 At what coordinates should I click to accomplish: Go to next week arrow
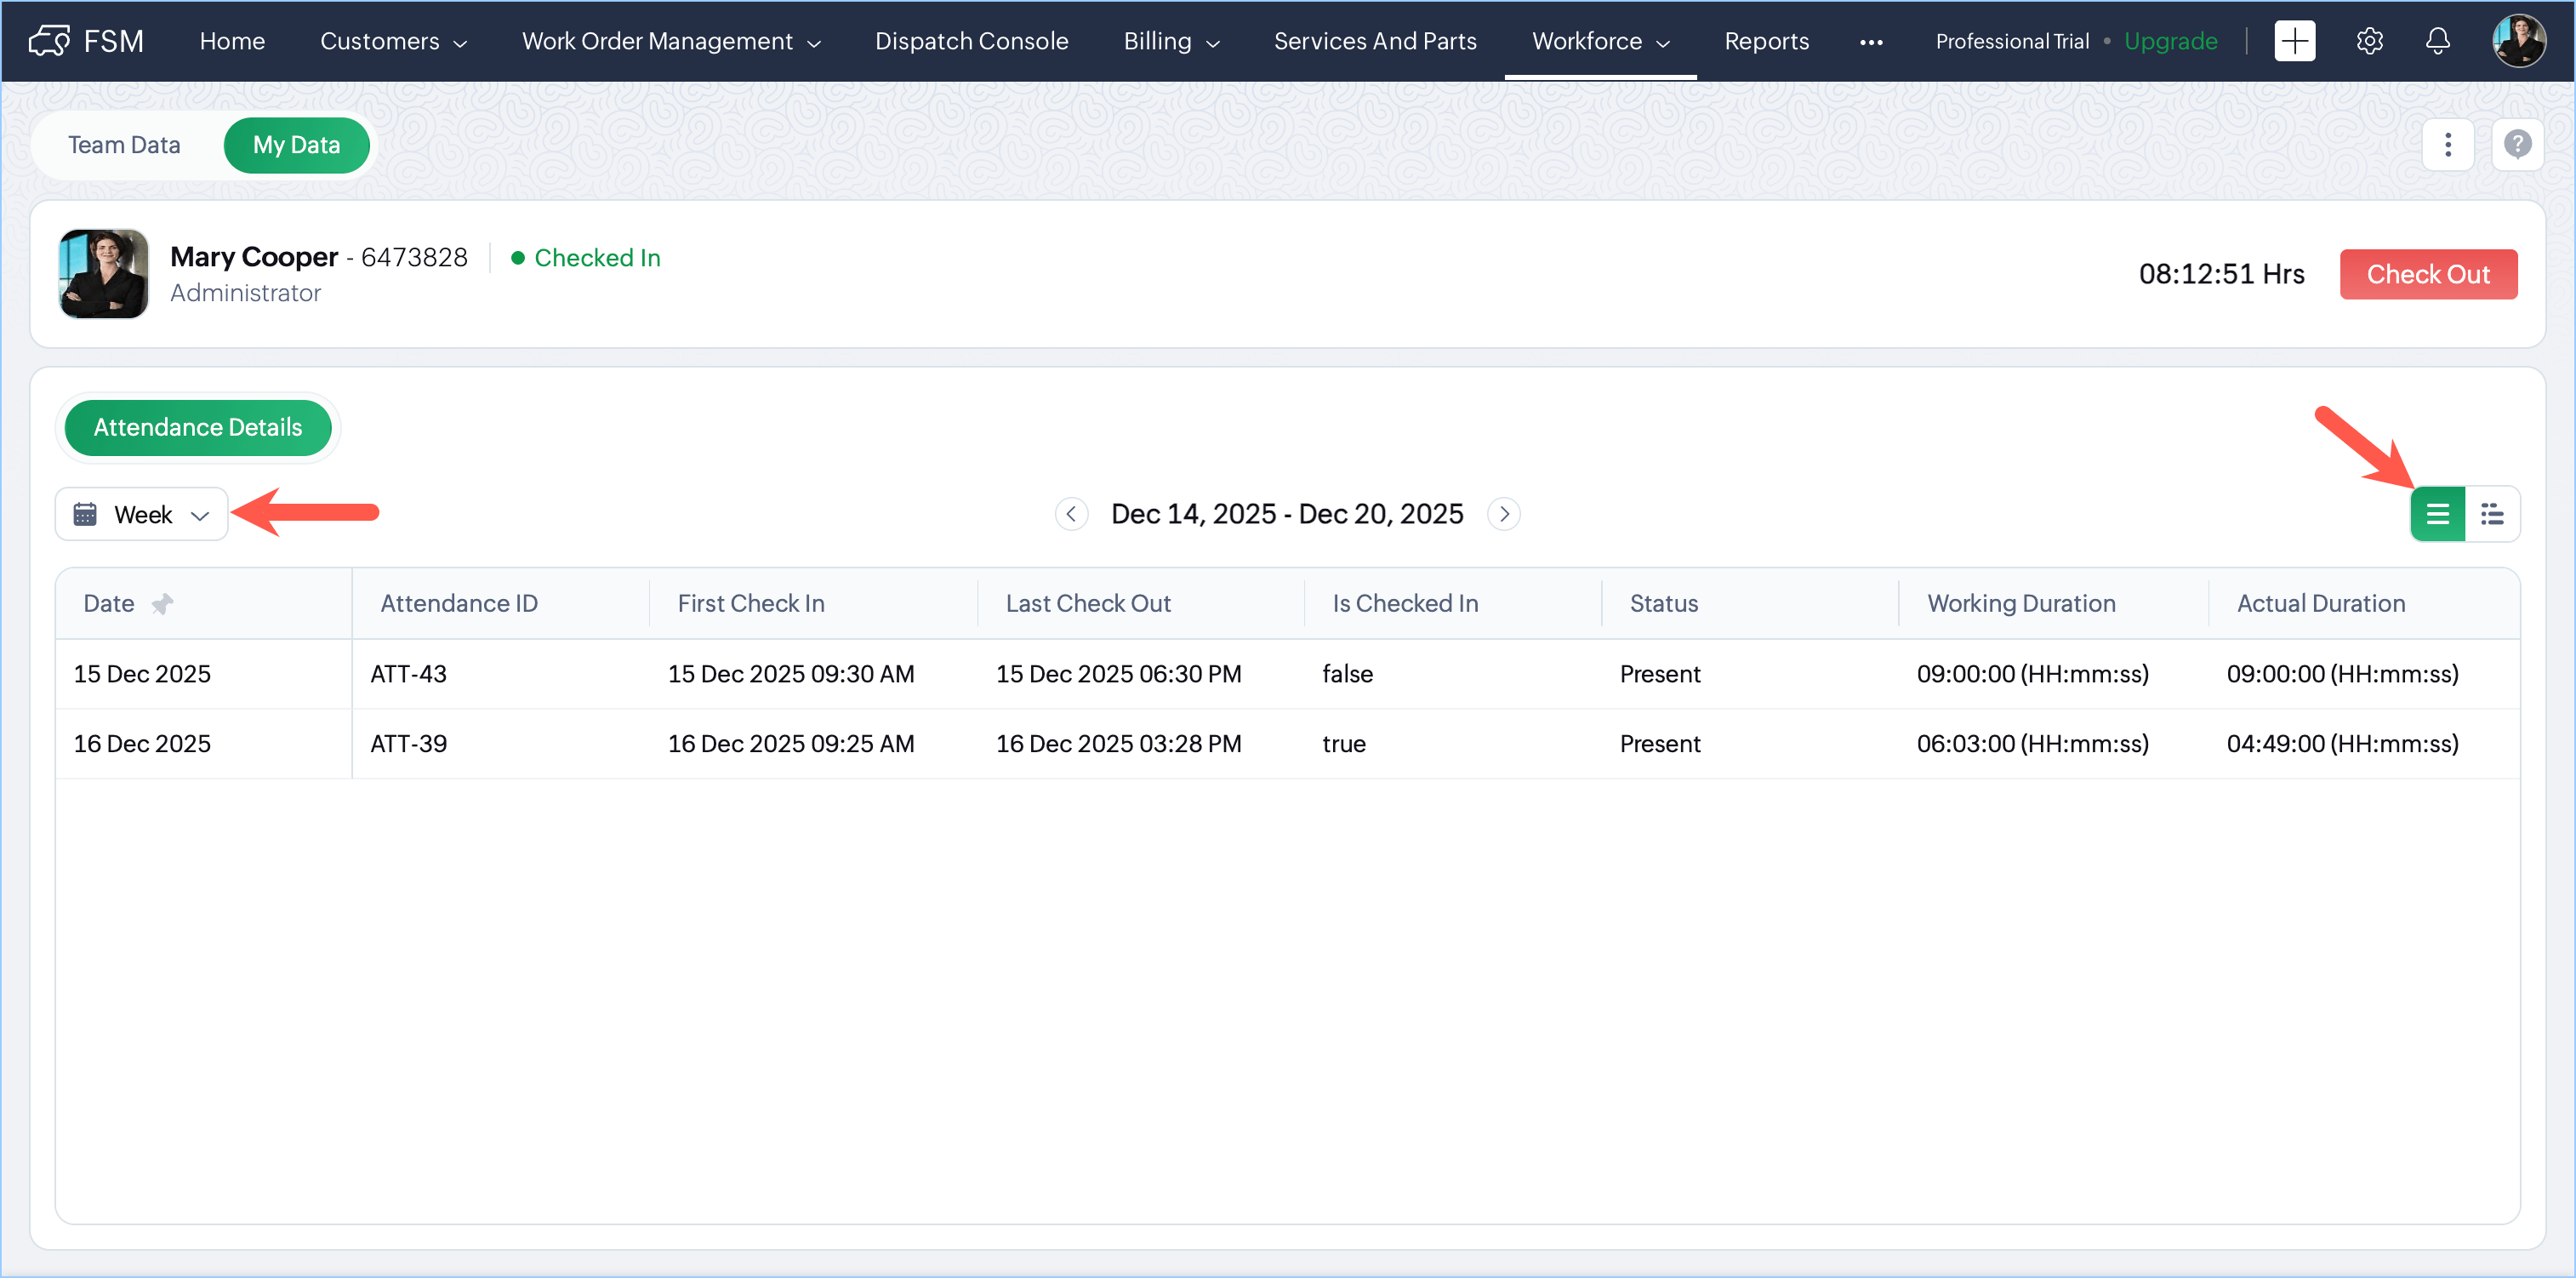point(1504,514)
